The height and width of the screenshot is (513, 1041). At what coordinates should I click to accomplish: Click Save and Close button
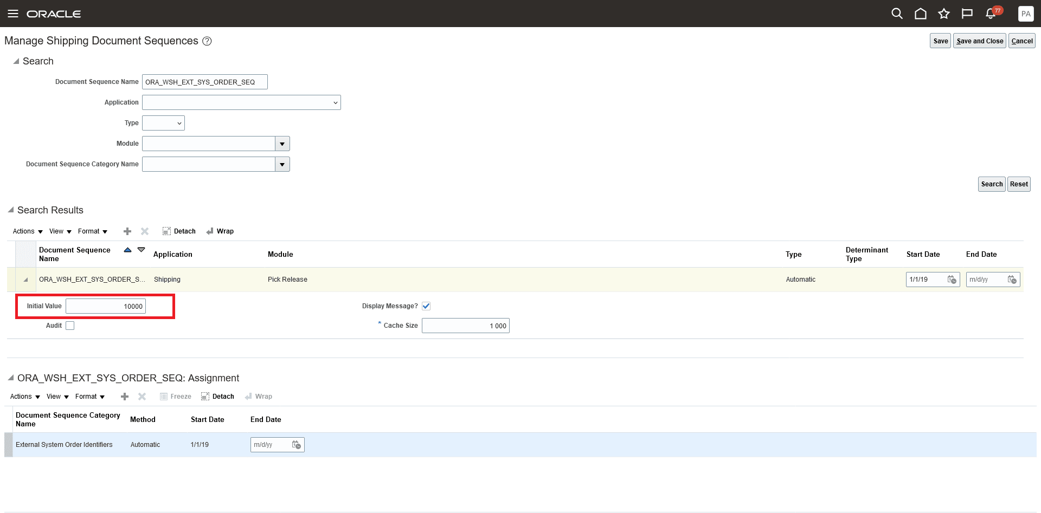(980, 41)
